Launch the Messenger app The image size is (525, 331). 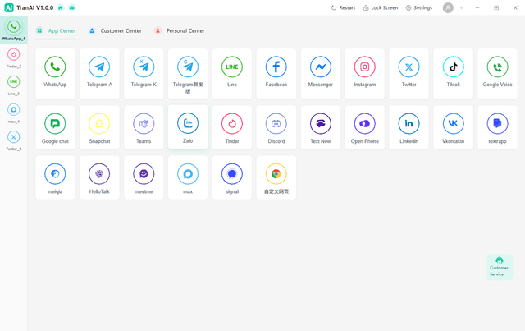[321, 74]
